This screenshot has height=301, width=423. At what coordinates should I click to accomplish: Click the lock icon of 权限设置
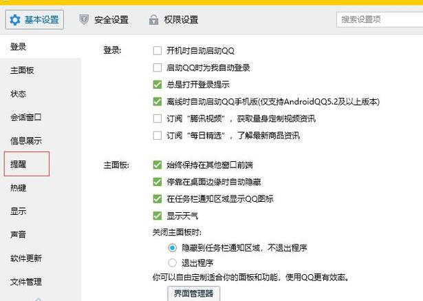pyautogui.click(x=154, y=19)
